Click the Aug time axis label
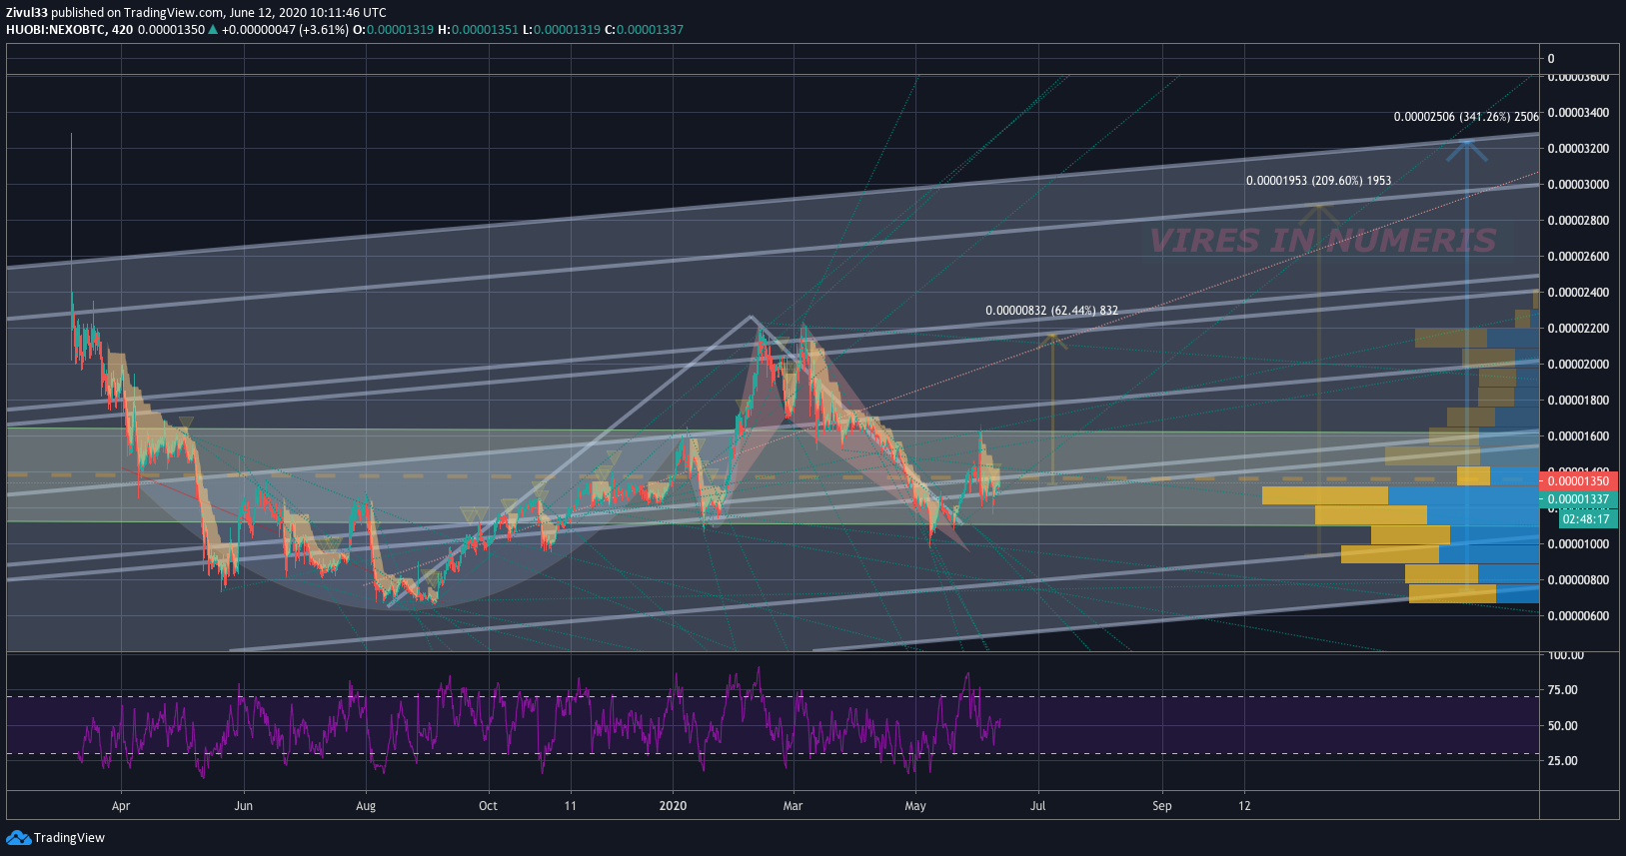The height and width of the screenshot is (856, 1626). coord(366,806)
